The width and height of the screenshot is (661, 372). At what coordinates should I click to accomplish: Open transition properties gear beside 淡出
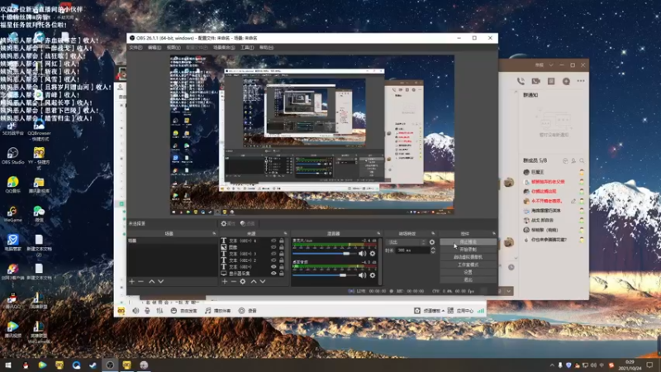coord(431,242)
